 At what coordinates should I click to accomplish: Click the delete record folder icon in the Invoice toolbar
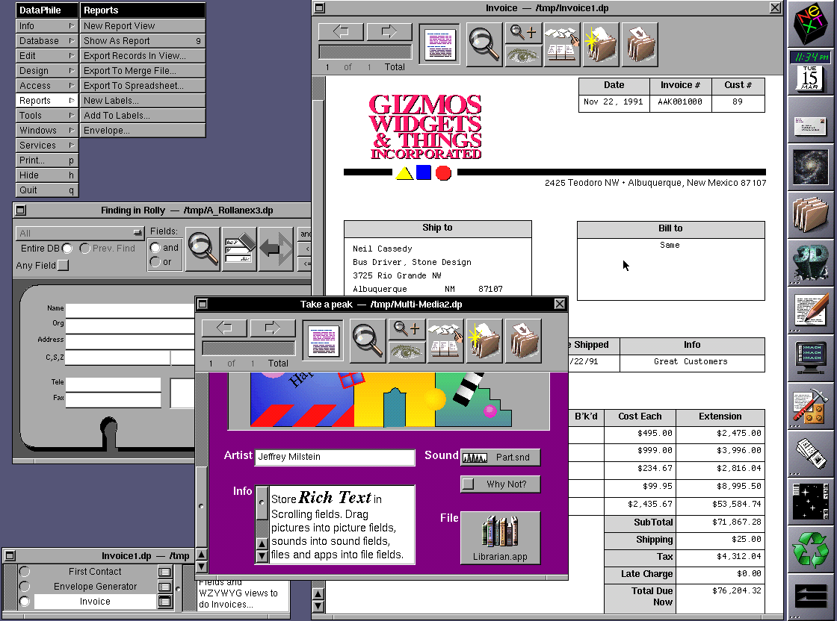[640, 45]
